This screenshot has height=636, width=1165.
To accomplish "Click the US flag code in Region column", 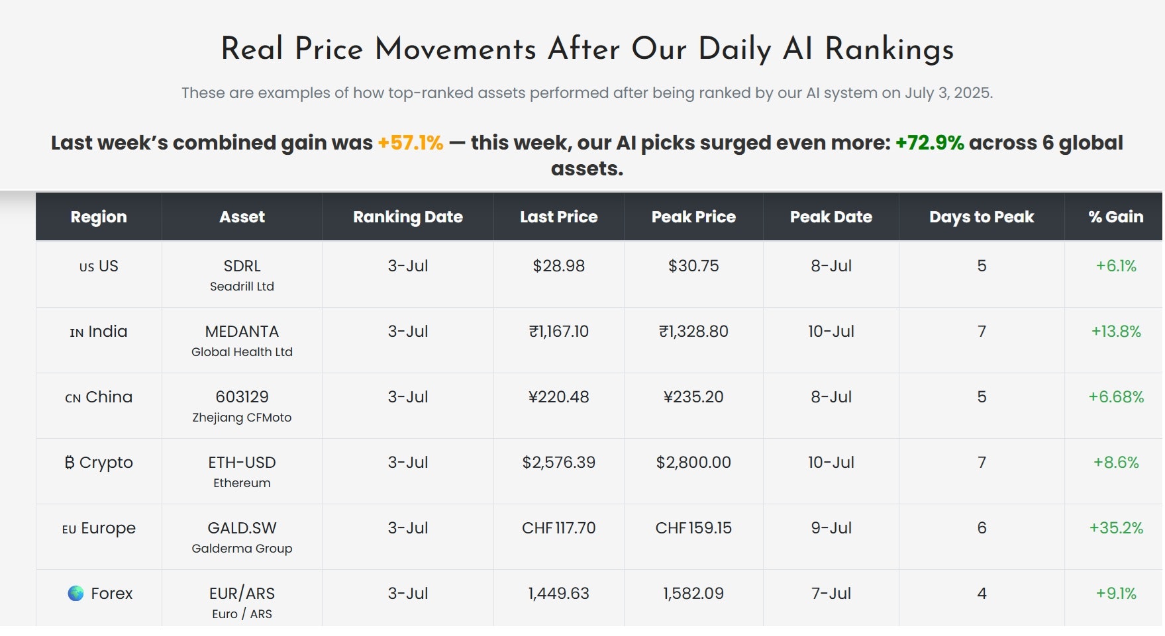I will (87, 267).
